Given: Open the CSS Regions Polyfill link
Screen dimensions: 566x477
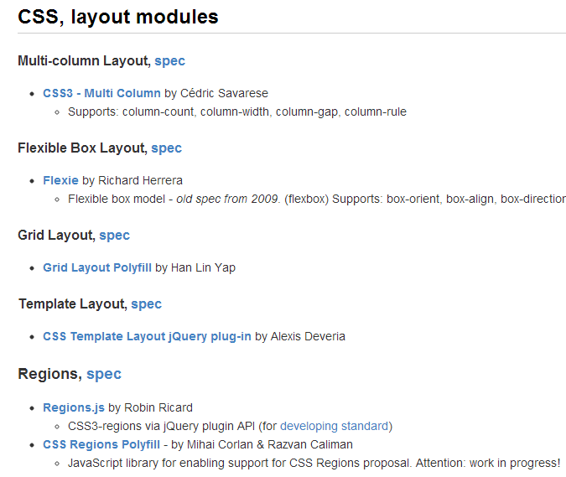Looking at the screenshot, I should click(x=101, y=444).
